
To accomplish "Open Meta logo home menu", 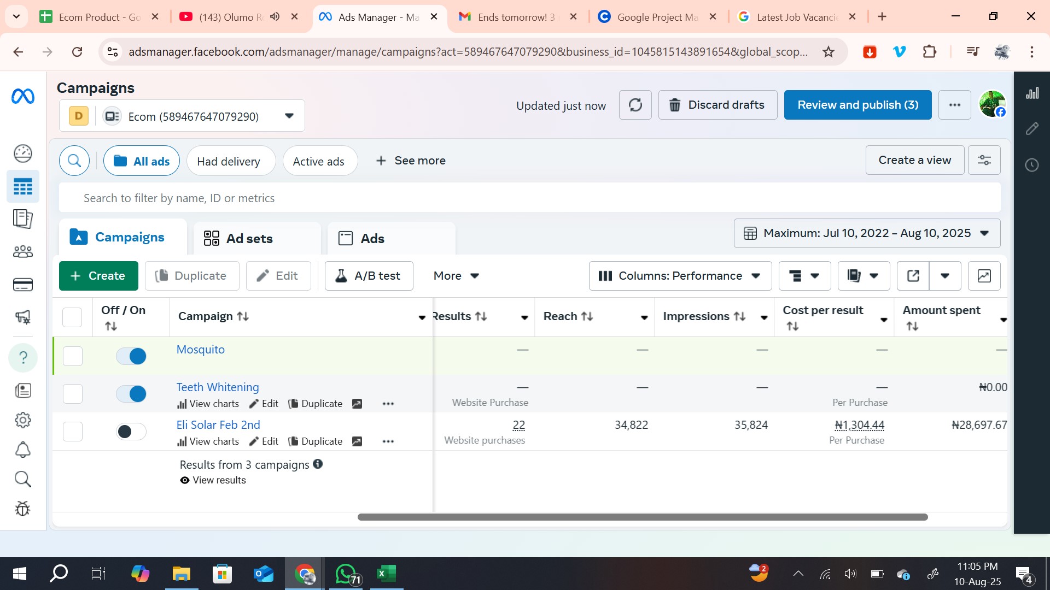I will pos(23,97).
